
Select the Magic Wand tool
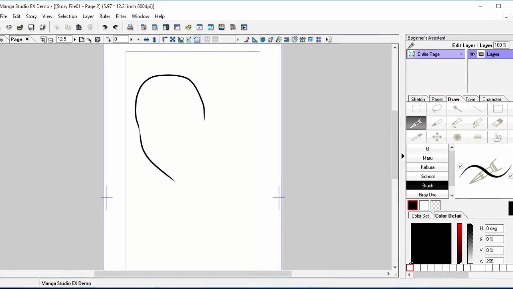pos(457,109)
